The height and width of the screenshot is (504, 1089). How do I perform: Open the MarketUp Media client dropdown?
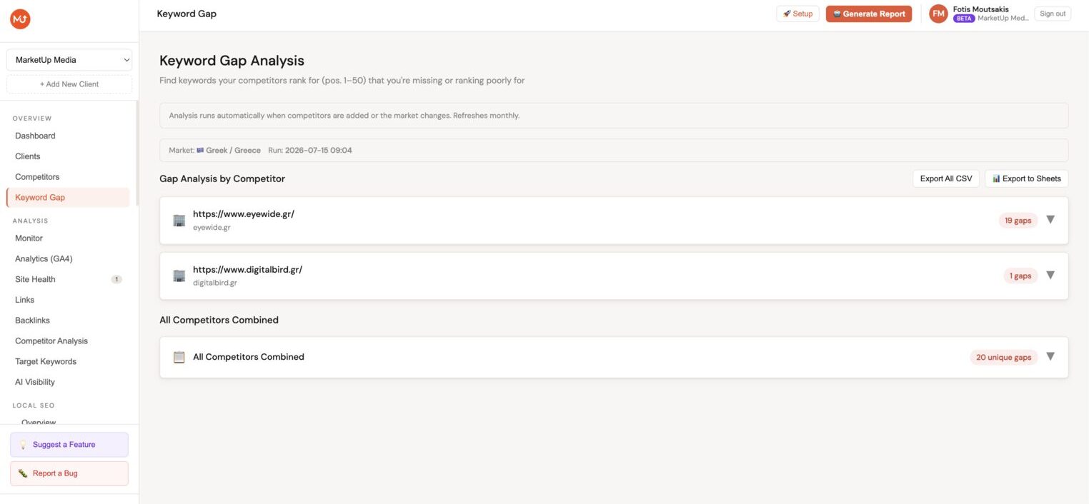tap(69, 60)
